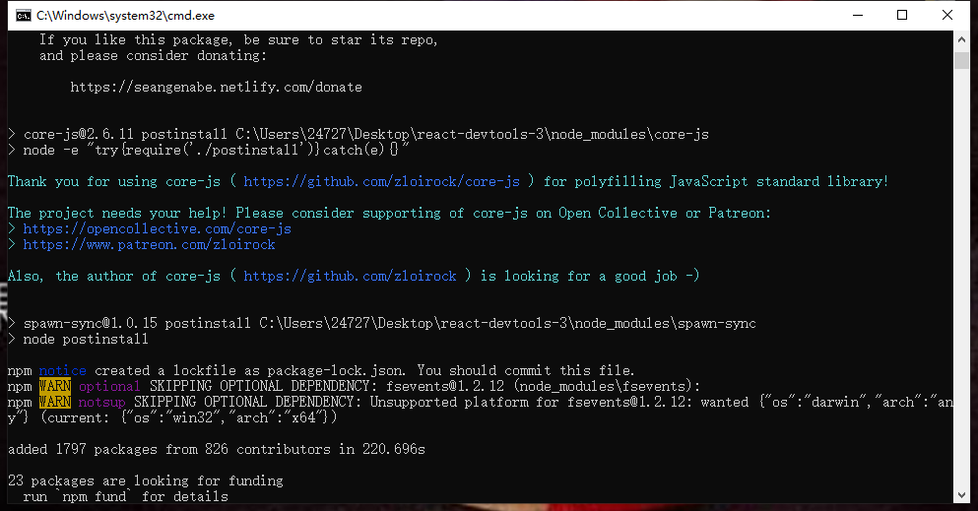The width and height of the screenshot is (978, 511).
Task: Click the 'node -e try{require' line
Action: pos(209,151)
